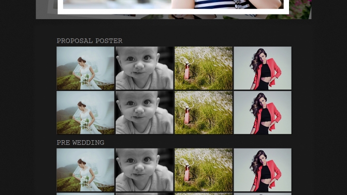Screen dimensions: 347x195
Task: Click the white-framed slideshow photo at top
Action: point(173,7)
